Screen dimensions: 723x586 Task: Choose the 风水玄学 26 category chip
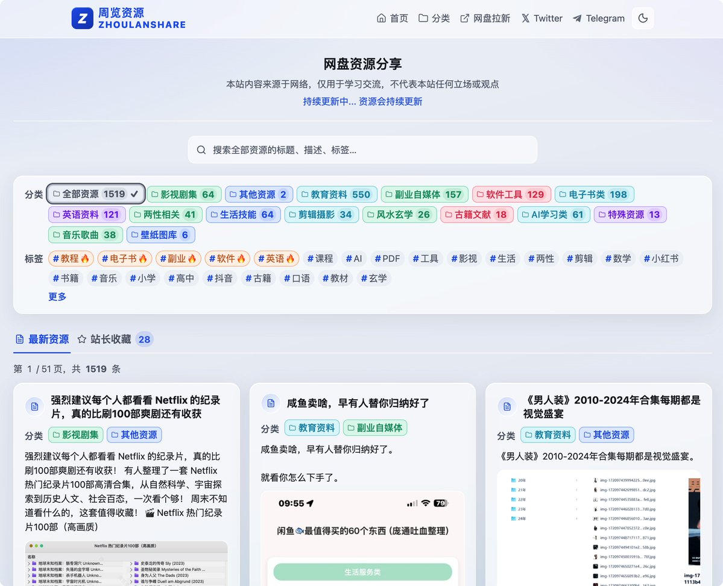click(x=399, y=215)
